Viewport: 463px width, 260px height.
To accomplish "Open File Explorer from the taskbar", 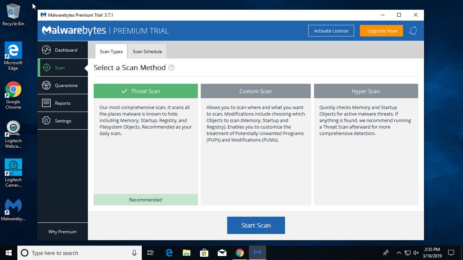I will (x=186, y=253).
